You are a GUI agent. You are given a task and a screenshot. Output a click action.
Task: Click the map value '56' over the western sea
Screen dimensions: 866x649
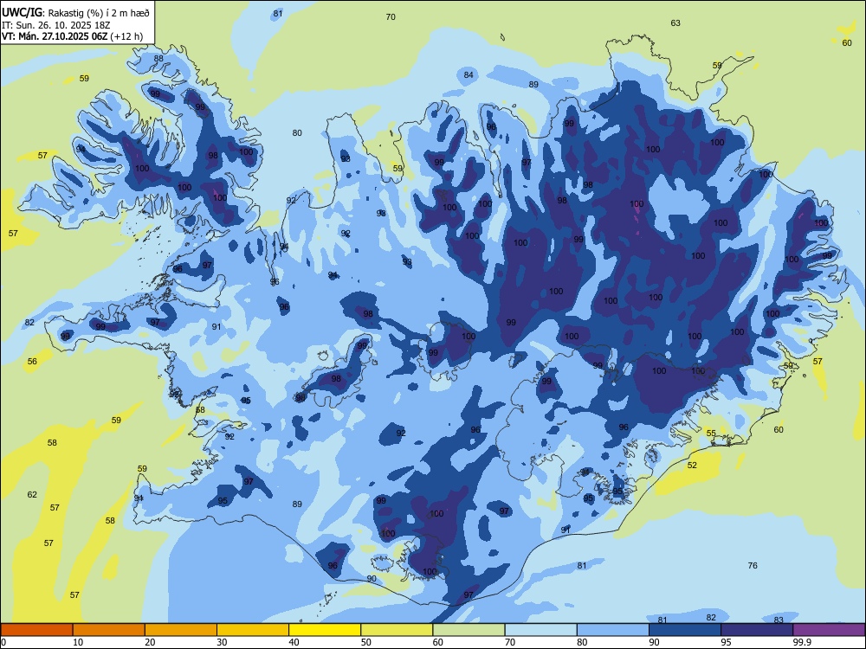coord(32,362)
